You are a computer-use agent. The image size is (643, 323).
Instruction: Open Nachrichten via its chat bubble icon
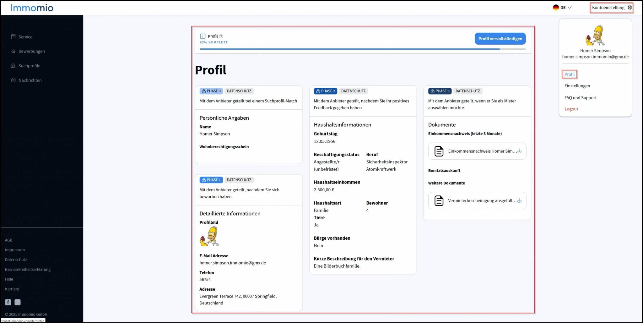13,80
